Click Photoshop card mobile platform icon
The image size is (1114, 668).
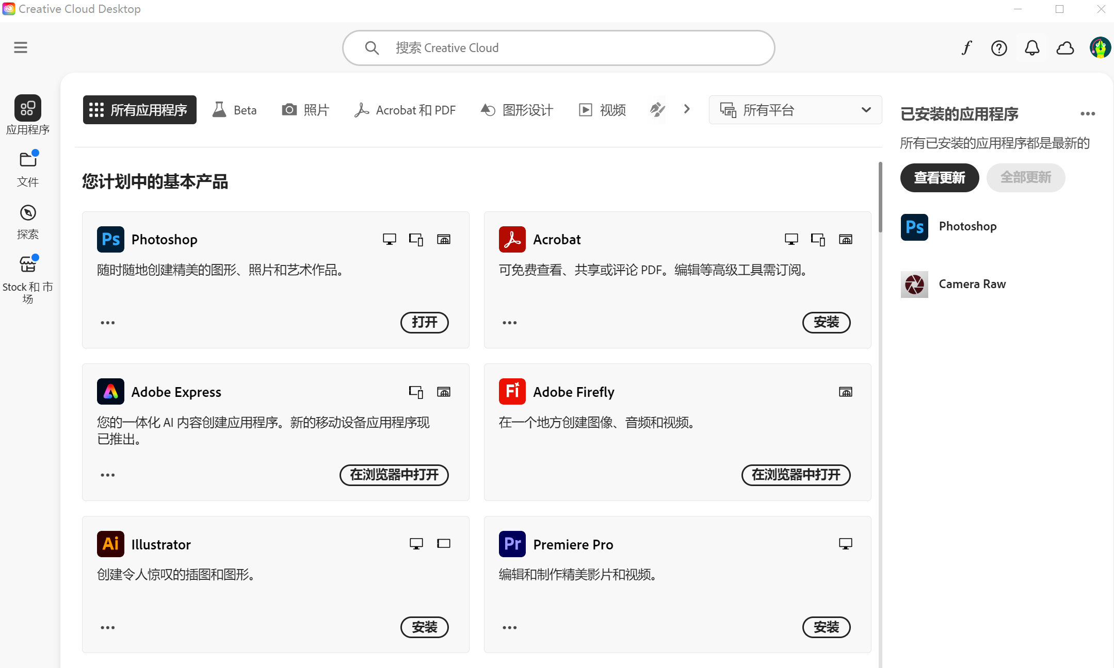(416, 239)
